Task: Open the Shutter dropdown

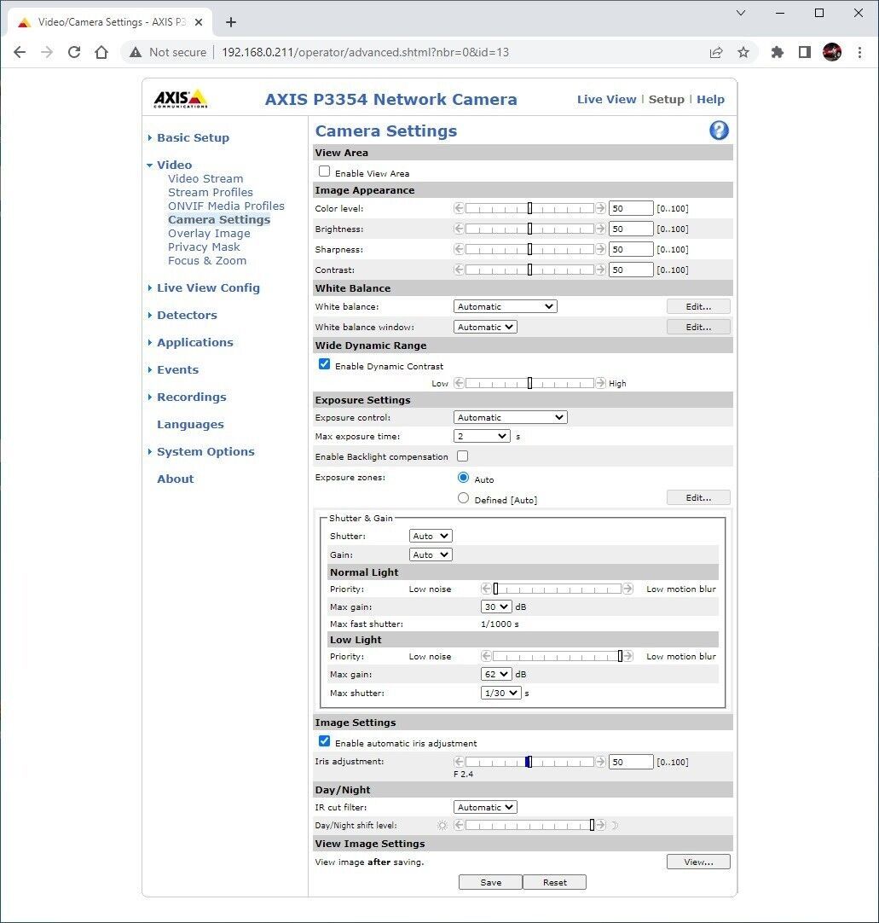Action: pos(431,536)
